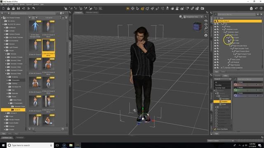
Task: Click the pan control in viewport
Action: pyautogui.click(x=206, y=24)
